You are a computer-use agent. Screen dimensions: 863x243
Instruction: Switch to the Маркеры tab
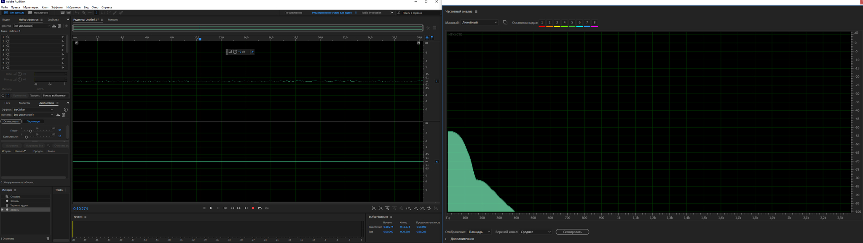coord(24,103)
